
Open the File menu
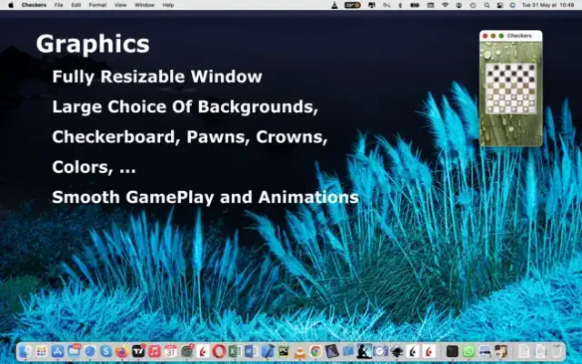pos(58,5)
